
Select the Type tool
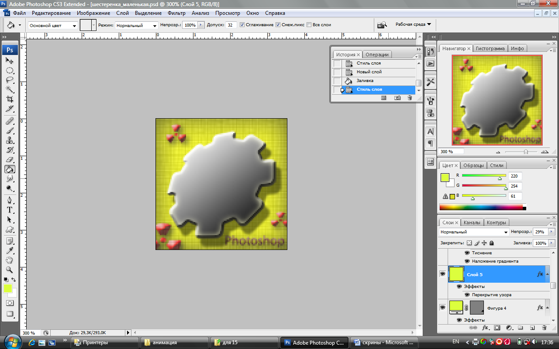pos(10,210)
